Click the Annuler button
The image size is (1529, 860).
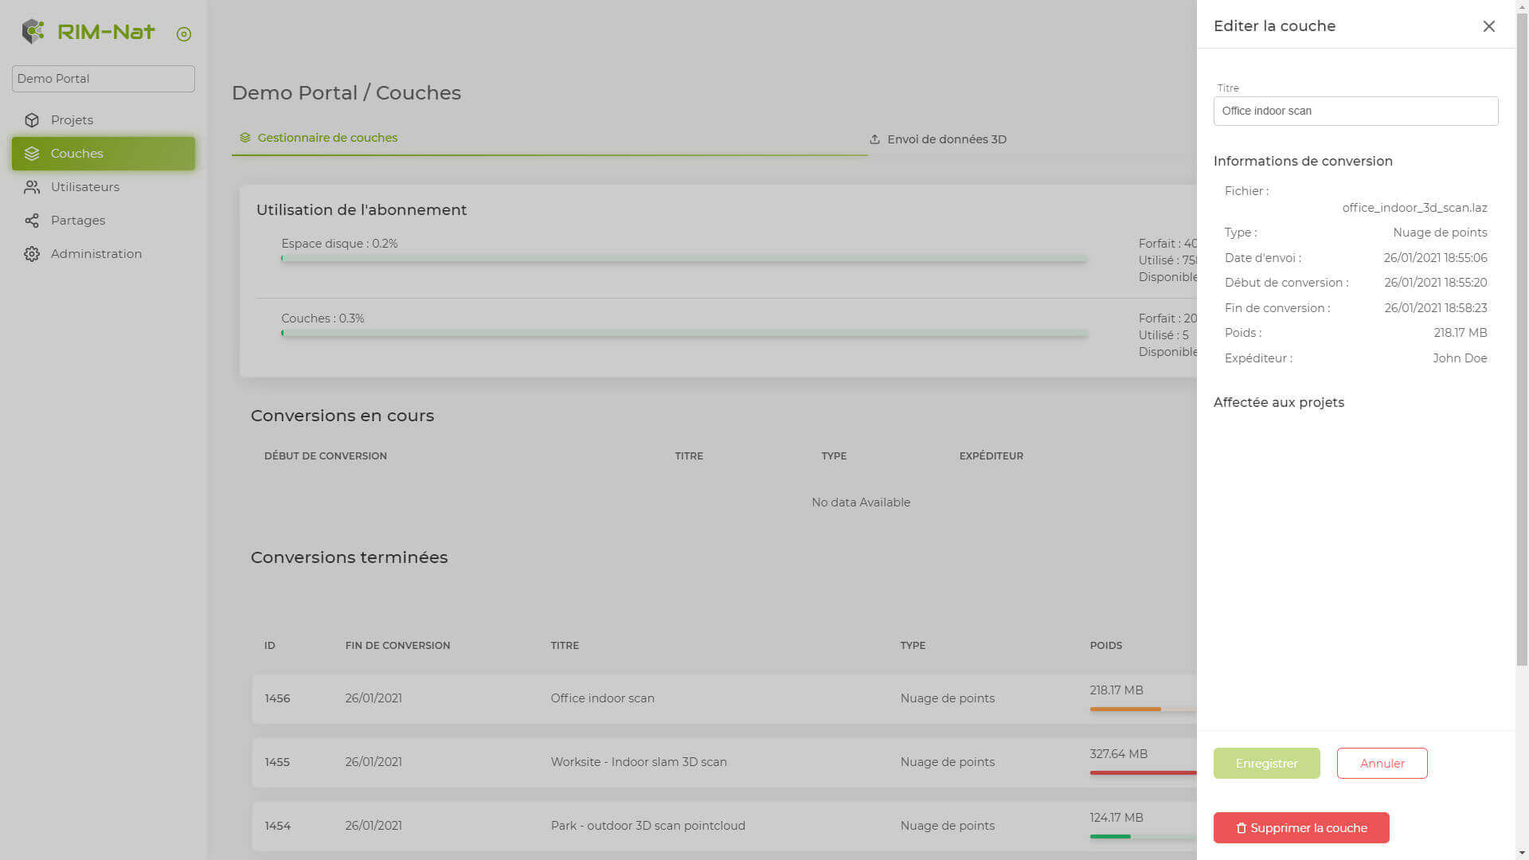click(1382, 763)
